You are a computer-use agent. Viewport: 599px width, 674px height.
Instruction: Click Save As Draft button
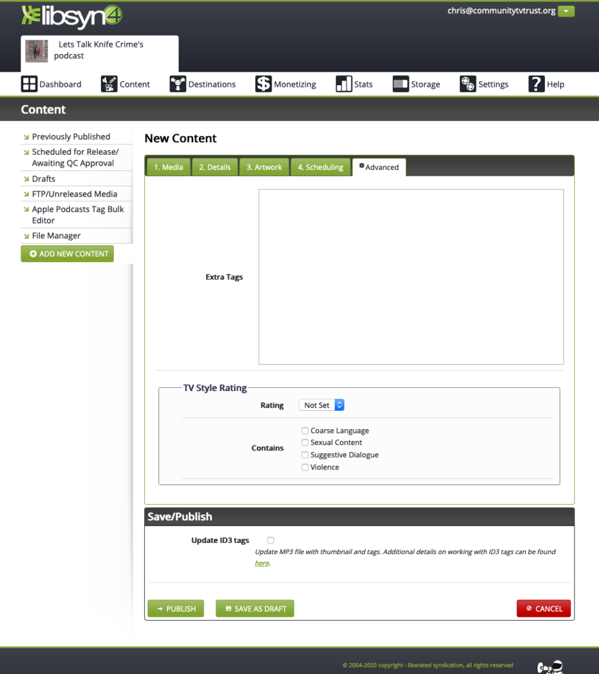(x=255, y=609)
